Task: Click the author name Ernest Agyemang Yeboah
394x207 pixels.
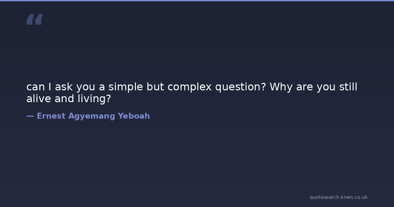Action: pos(93,116)
